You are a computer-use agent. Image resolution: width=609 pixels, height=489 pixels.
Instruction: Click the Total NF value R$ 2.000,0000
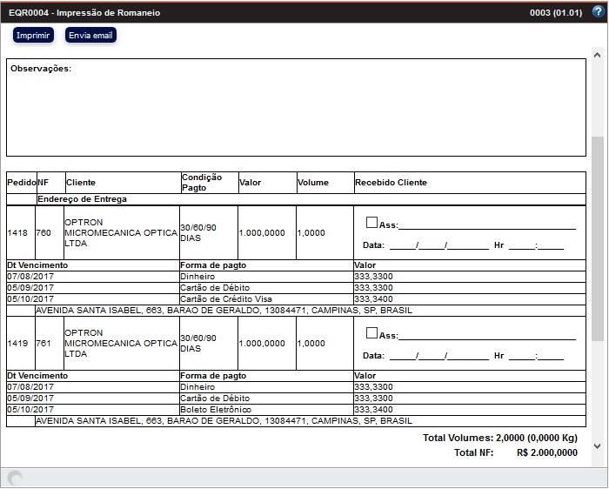tap(546, 452)
